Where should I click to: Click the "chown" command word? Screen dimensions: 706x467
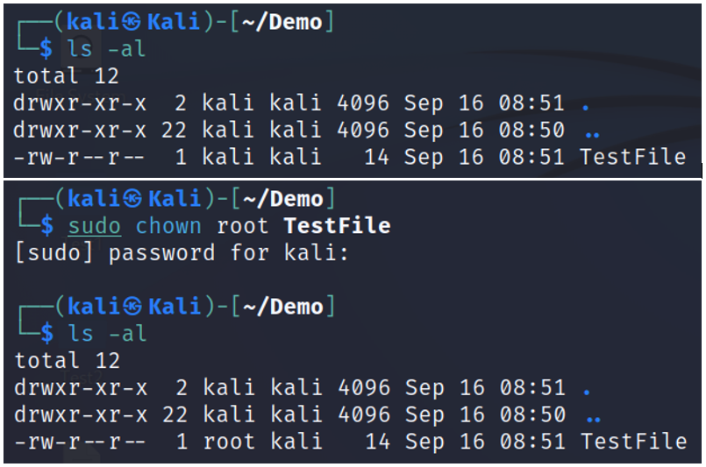coord(168,226)
